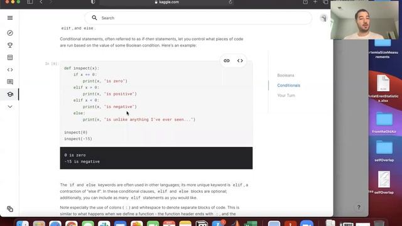Image resolution: width=402 pixels, height=226 pixels.
Task: Focus the Kaggle Search field
Action: 198,18
